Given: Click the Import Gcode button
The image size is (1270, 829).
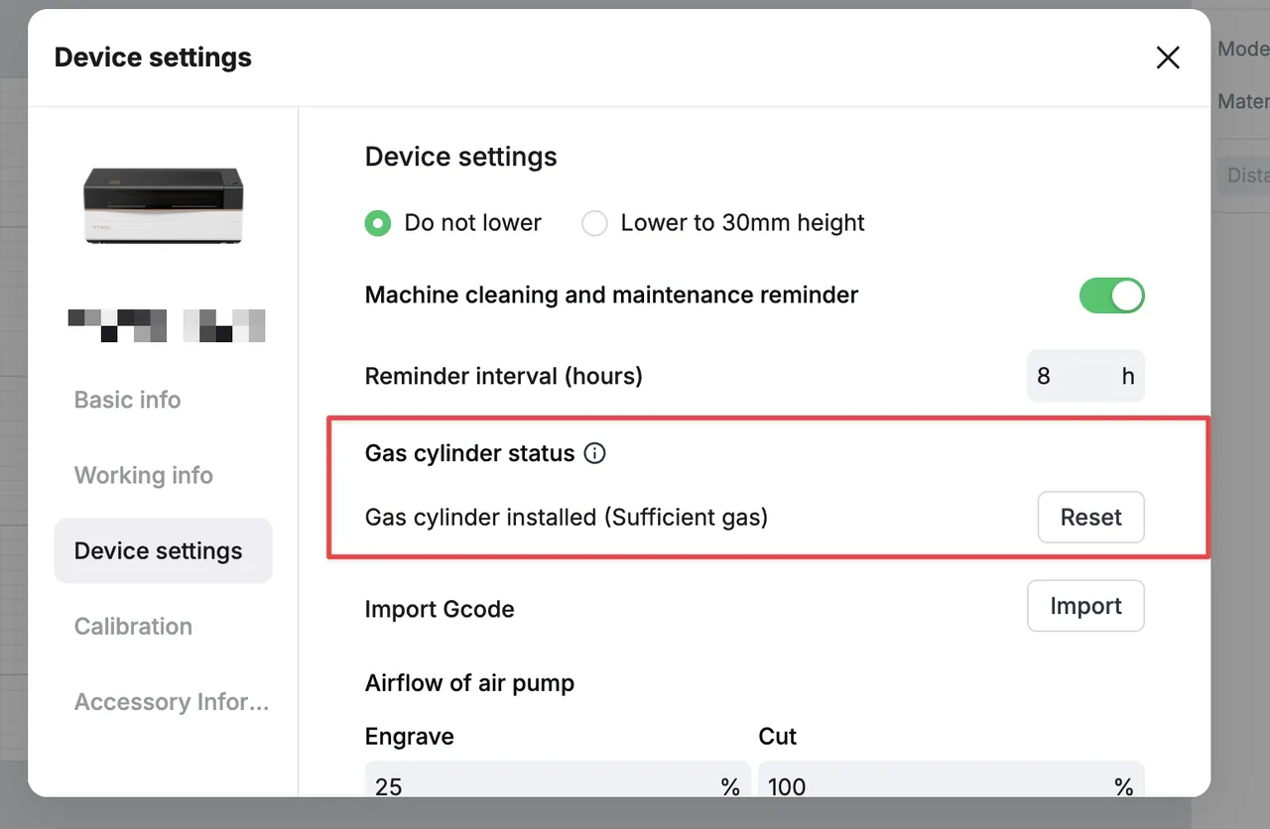Looking at the screenshot, I should (1085, 606).
